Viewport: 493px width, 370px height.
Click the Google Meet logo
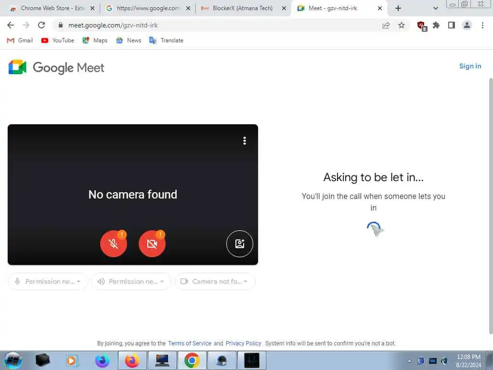coord(56,67)
